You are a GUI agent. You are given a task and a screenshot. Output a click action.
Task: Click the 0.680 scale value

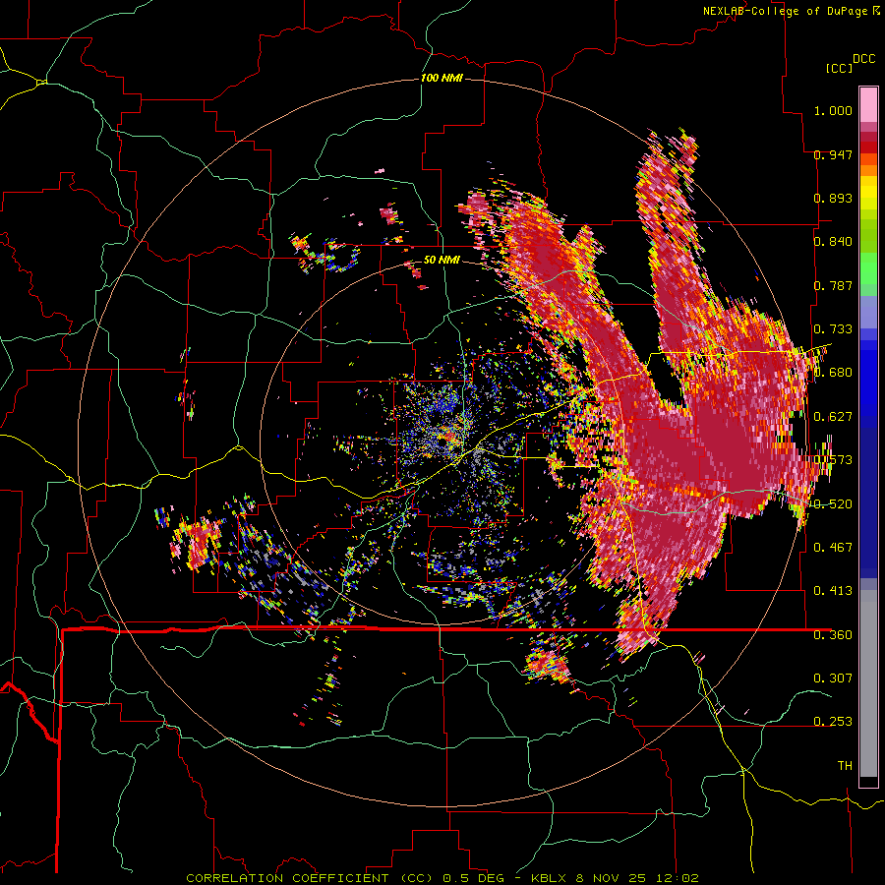click(833, 373)
